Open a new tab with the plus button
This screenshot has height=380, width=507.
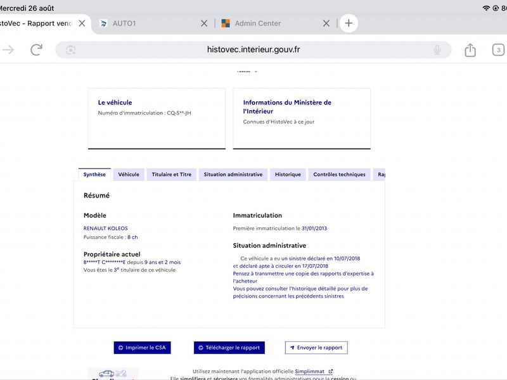349,23
